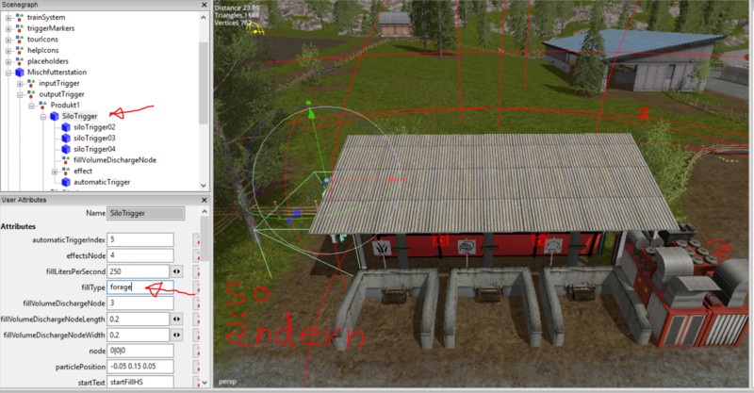Click the siloTrigger04 blue cube icon
This screenshot has height=393, width=754.
65,149
